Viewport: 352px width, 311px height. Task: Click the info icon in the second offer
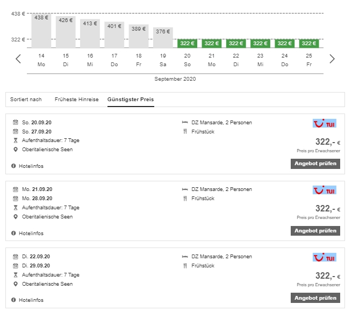coord(13,234)
